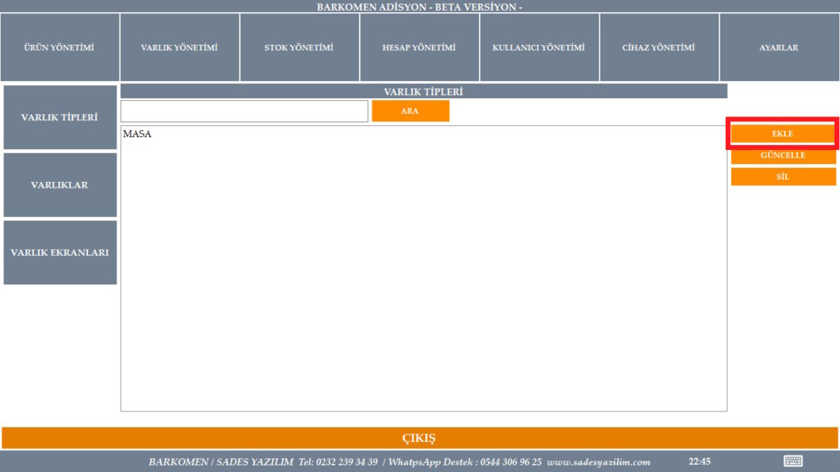Click the GÜNCELLE update button

783,155
